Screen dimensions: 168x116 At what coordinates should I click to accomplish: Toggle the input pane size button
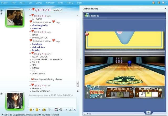coord(78,91)
